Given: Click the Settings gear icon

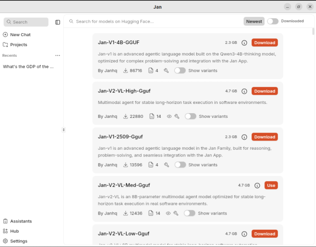Looking at the screenshot, I should tap(5, 241).
